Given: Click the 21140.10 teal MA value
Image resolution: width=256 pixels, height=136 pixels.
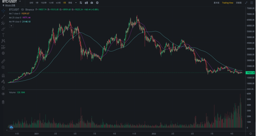Looking at the screenshot, I should click(x=26, y=22).
